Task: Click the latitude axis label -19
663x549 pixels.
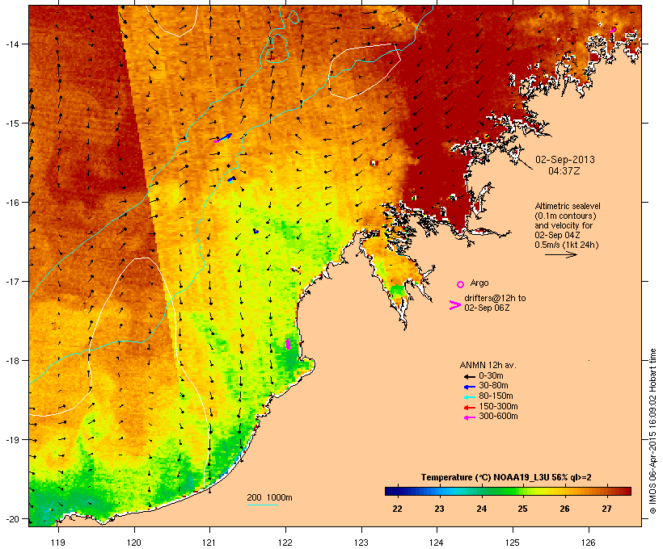Action: (12, 440)
